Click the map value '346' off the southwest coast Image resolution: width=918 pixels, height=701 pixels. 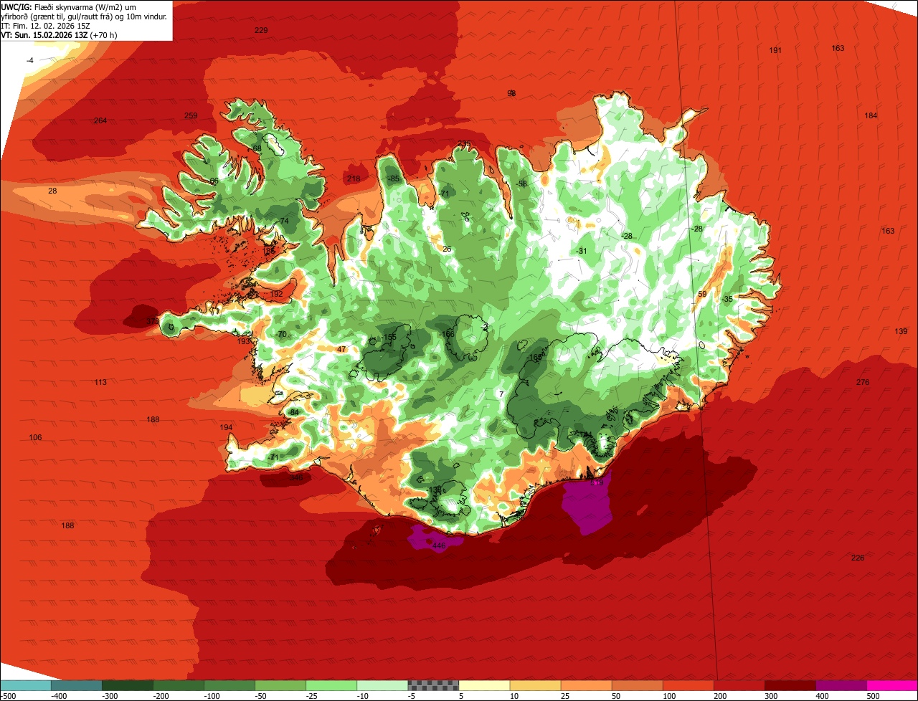pos(296,477)
